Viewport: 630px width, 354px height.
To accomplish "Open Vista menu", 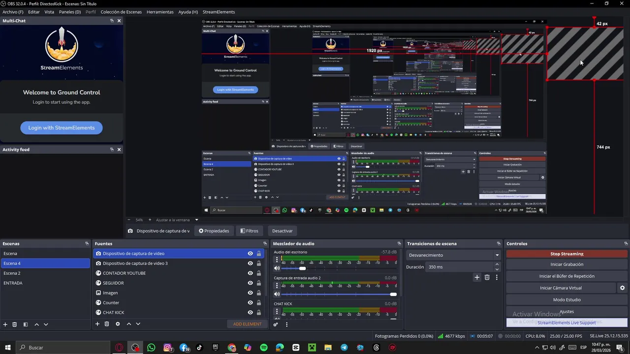I will pos(49,12).
